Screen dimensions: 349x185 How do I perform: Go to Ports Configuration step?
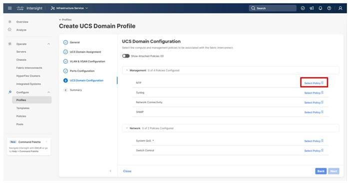[82, 71]
